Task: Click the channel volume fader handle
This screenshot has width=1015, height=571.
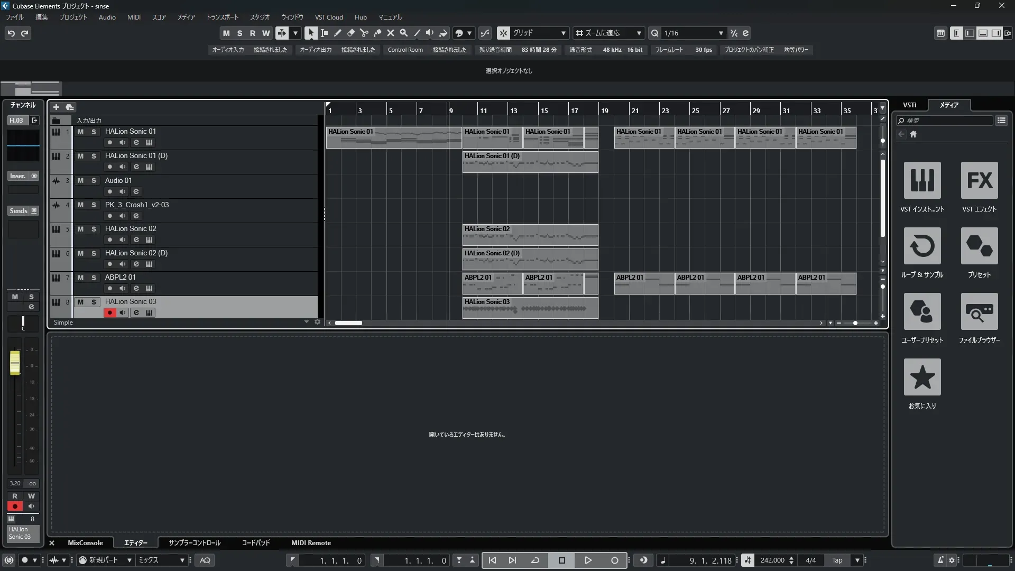Action: point(15,363)
